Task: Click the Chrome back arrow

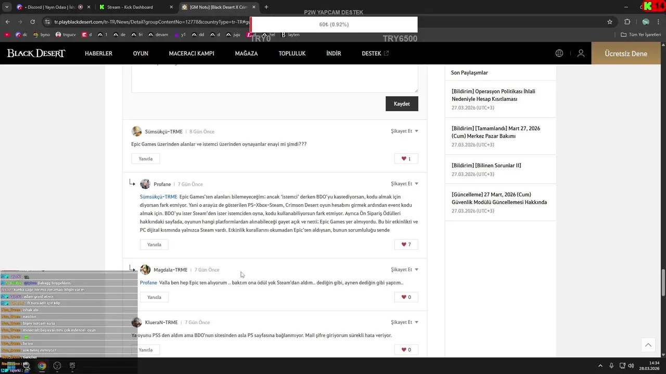Action: (x=7, y=22)
